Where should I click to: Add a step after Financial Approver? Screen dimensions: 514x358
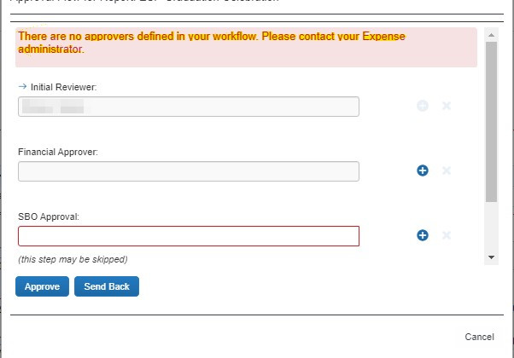click(423, 171)
